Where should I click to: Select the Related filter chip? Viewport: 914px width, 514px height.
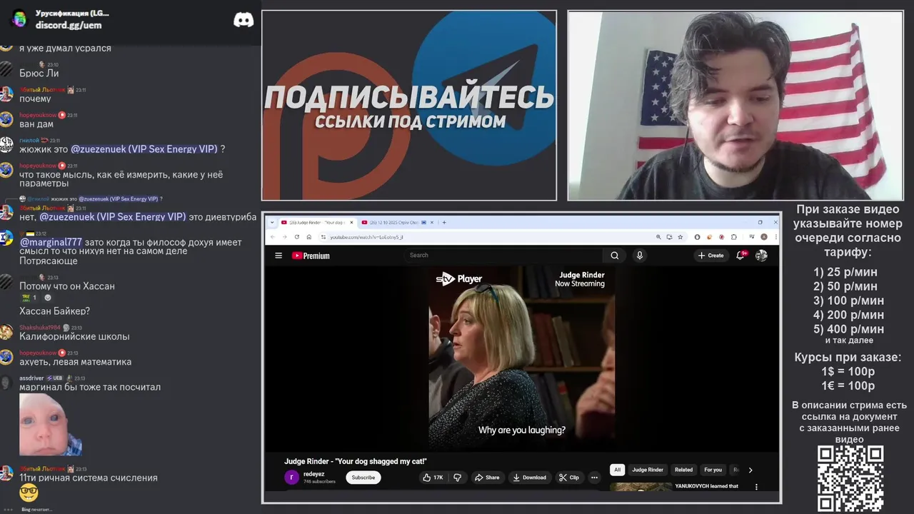click(684, 470)
